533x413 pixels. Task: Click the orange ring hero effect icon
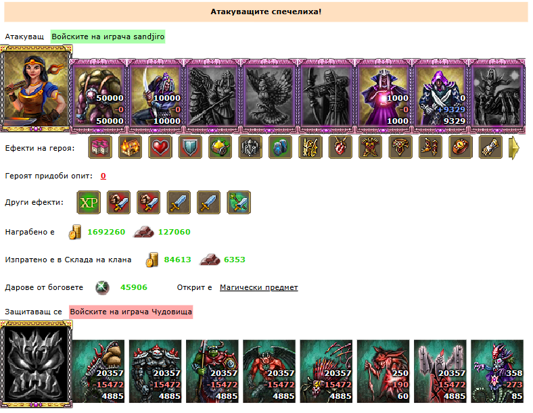point(461,147)
